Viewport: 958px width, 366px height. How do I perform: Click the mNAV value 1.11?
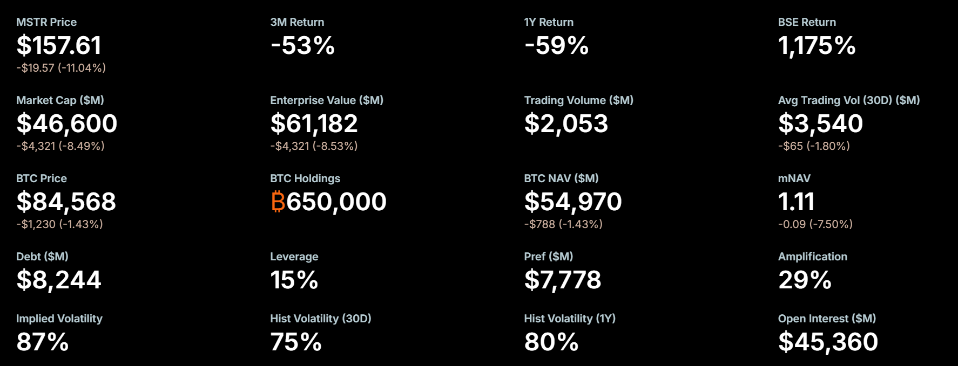coord(796,202)
